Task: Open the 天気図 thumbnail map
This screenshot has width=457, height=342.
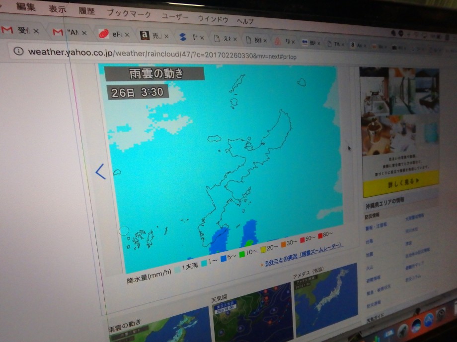Action: (252, 313)
